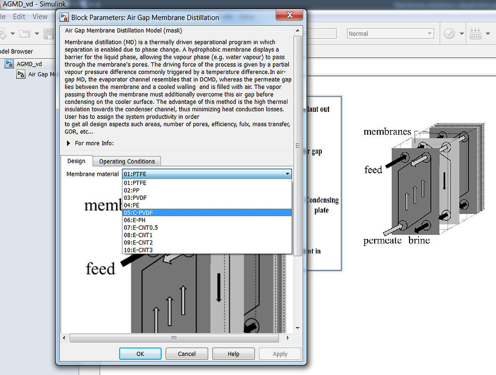Select 01:PTFE in the dropdown list
The height and width of the screenshot is (375, 496).
pyautogui.click(x=206, y=183)
